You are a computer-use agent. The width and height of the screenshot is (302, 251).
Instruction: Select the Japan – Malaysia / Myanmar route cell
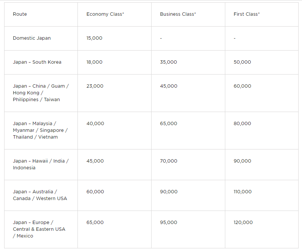(x=40, y=130)
